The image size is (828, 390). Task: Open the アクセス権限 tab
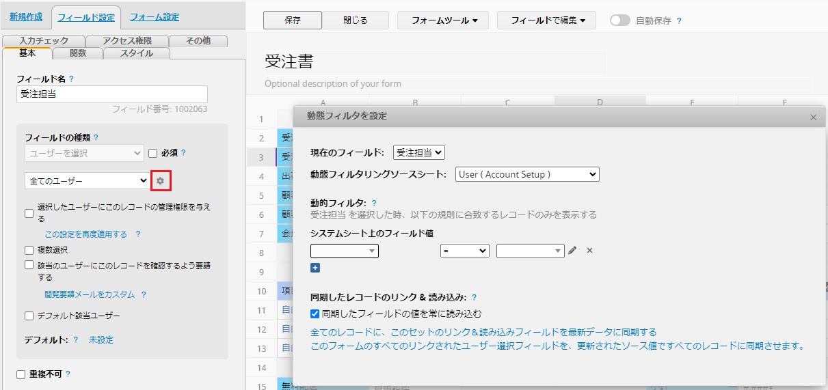(126, 41)
